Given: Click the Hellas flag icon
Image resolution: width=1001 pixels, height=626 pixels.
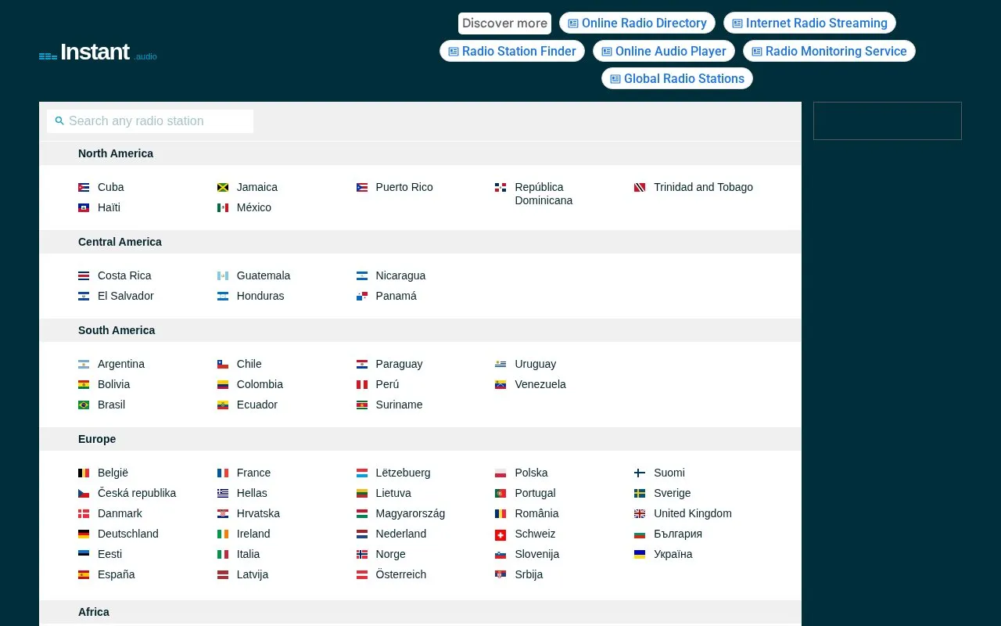Looking at the screenshot, I should point(223,494).
